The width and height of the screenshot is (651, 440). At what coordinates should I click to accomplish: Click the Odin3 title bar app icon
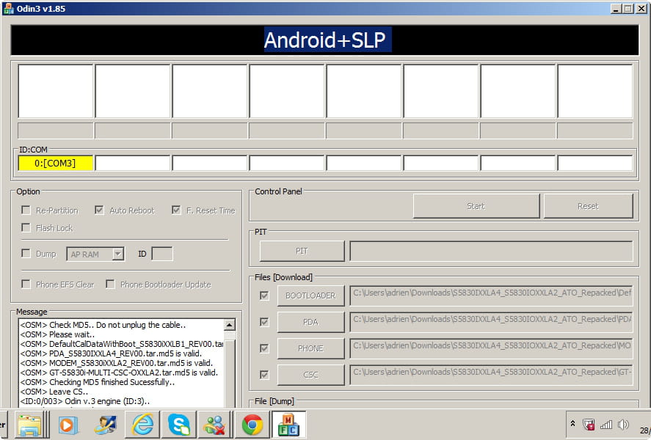(x=8, y=8)
